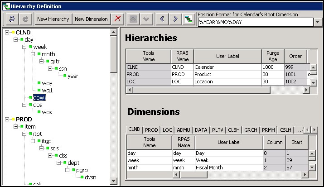
Task: Select the woy tree node
Action: [x=47, y=83]
